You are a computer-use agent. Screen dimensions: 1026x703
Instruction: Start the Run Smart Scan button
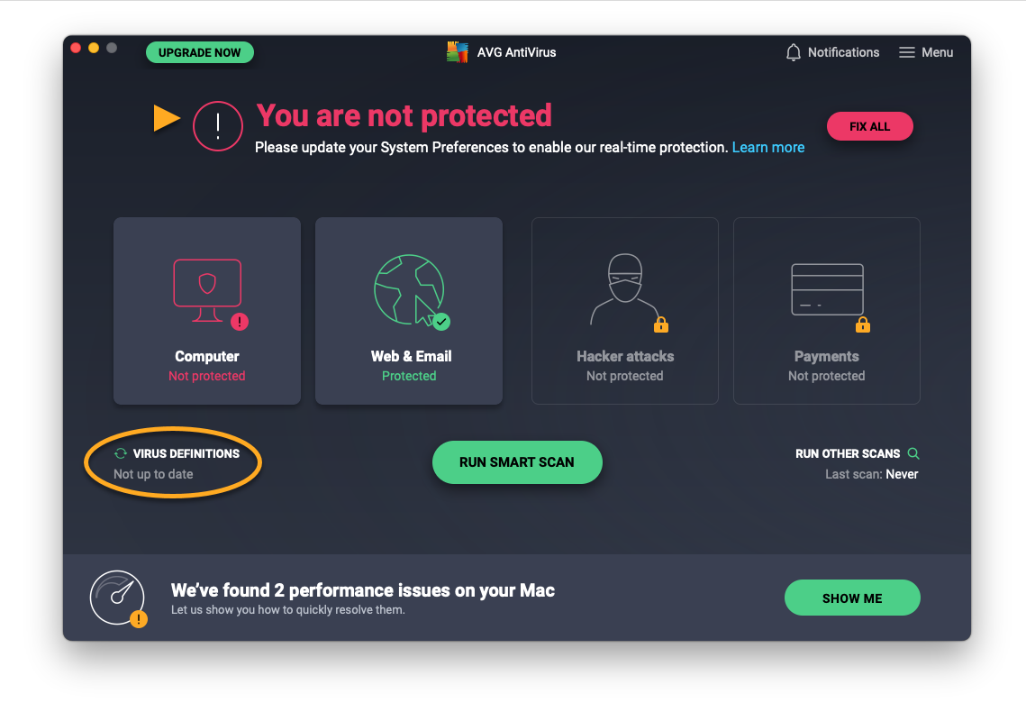(x=517, y=462)
